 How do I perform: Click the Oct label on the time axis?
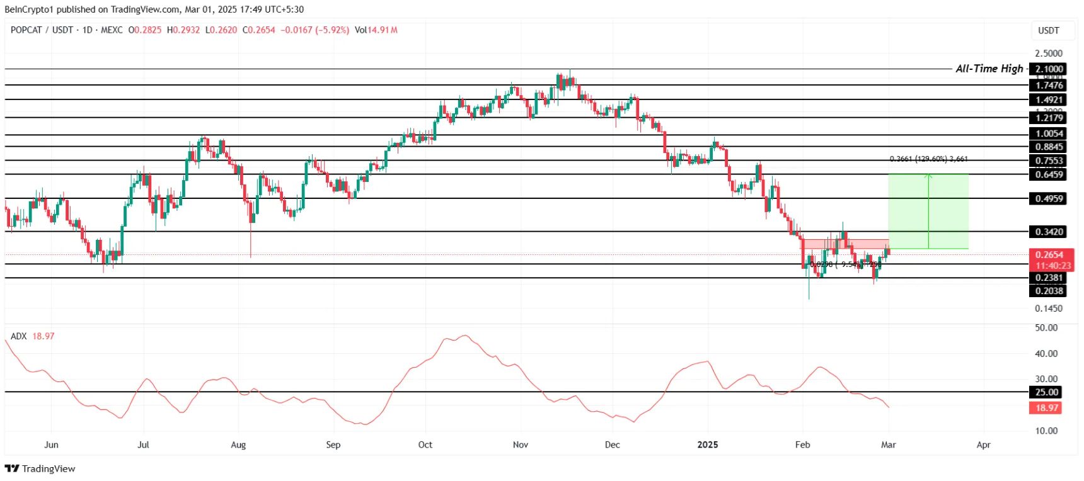(425, 444)
